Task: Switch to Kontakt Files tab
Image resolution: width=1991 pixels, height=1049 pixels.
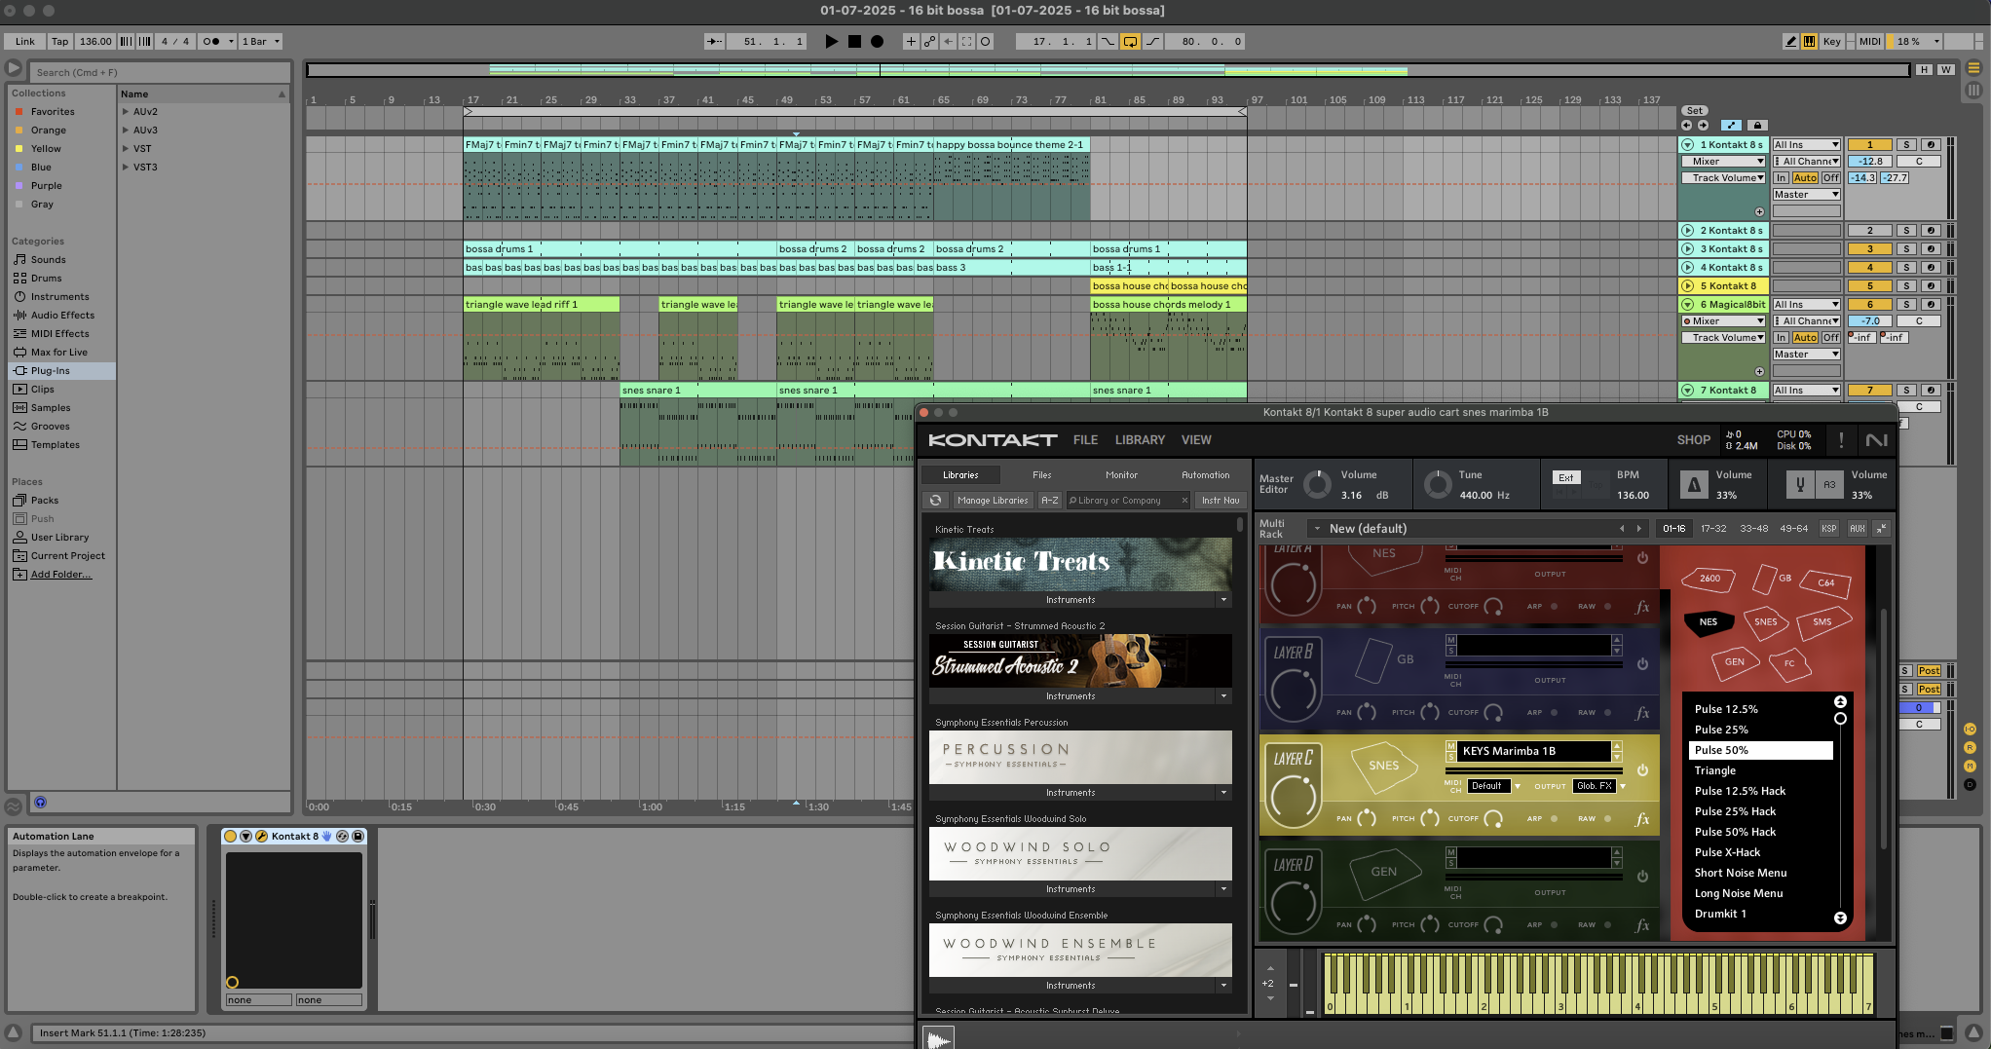Action: click(1041, 475)
